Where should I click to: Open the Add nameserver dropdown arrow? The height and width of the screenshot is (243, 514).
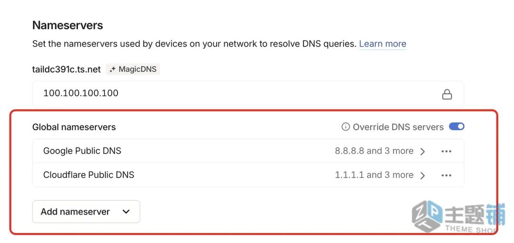(x=126, y=212)
